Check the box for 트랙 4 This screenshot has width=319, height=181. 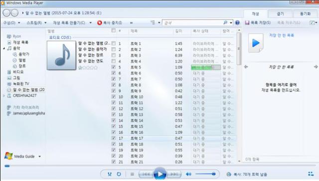(x=114, y=61)
